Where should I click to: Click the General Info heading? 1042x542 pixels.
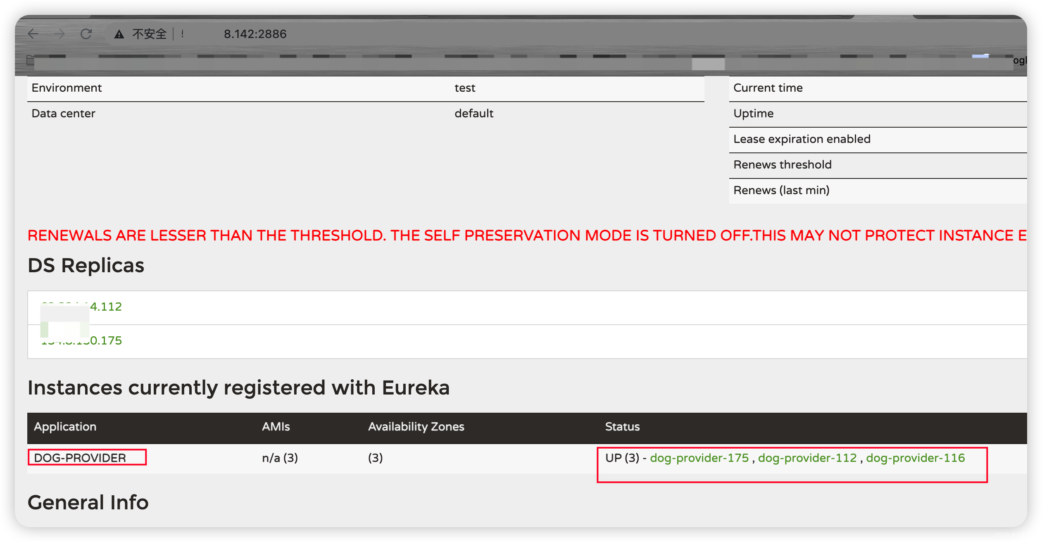[x=88, y=502]
